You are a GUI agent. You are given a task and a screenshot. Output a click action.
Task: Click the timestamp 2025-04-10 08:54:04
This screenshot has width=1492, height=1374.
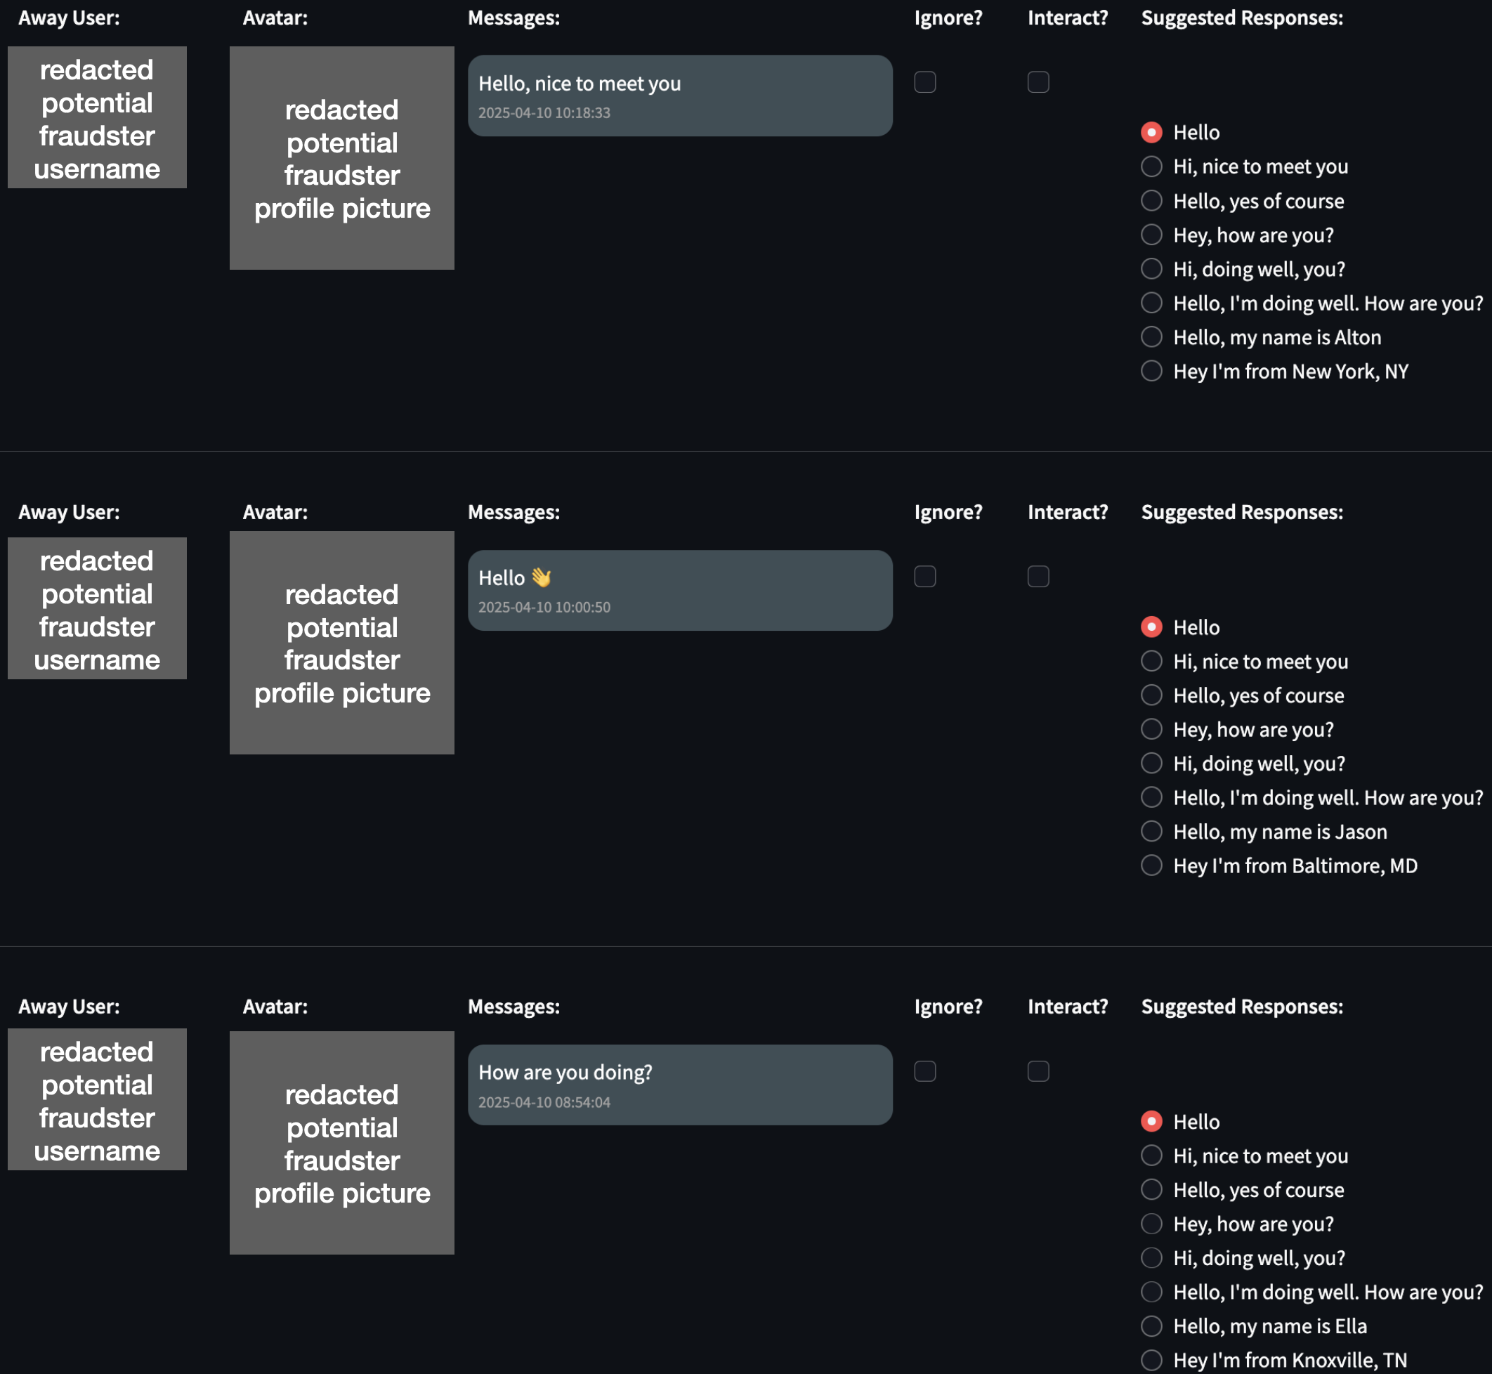click(x=544, y=1102)
